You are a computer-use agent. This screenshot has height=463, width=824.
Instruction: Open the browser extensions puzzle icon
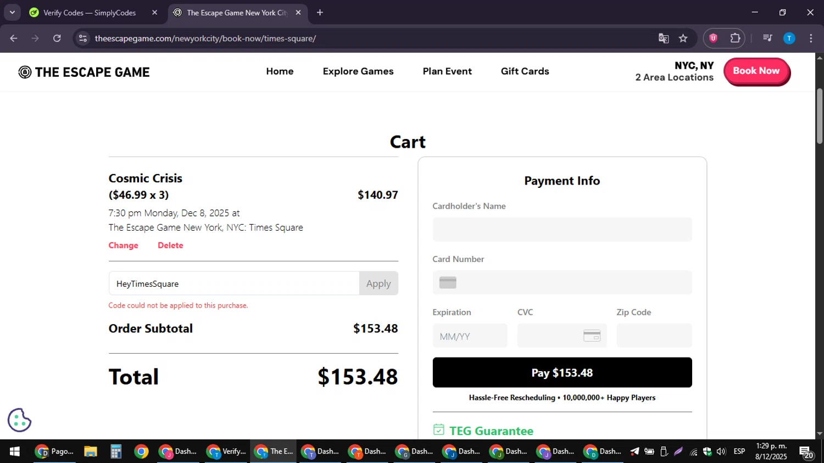point(735,38)
